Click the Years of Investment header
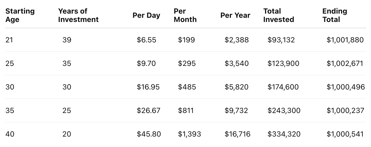 tap(78, 15)
